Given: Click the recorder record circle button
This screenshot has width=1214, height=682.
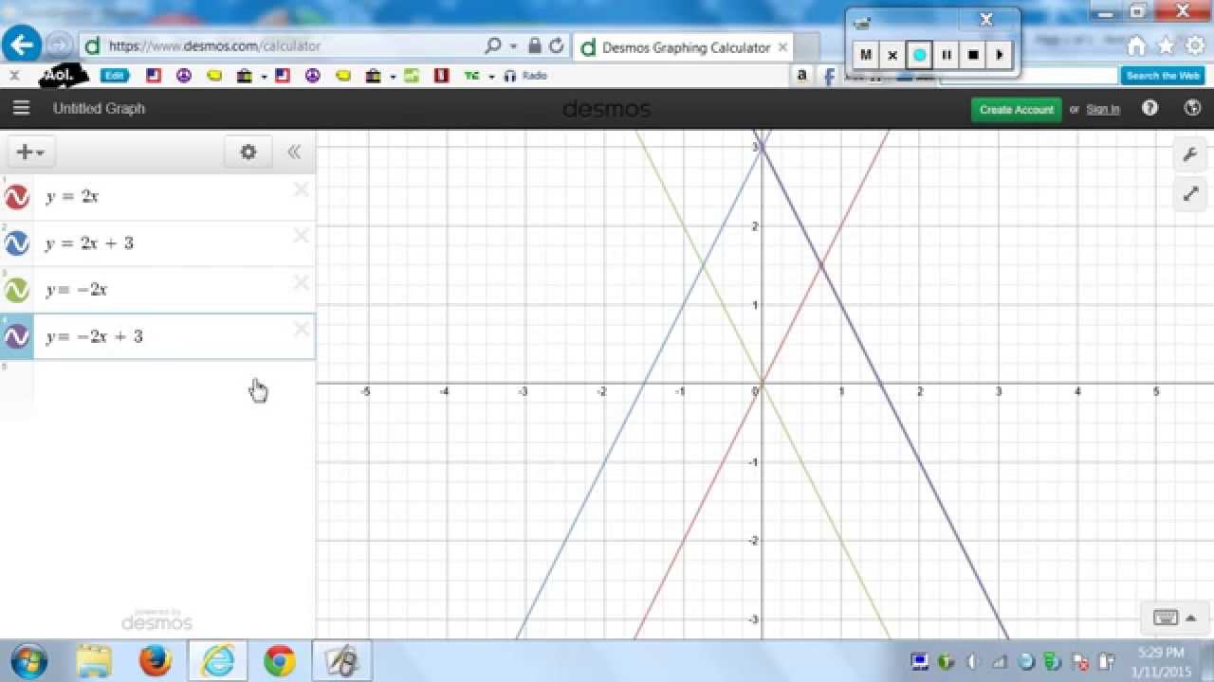Looking at the screenshot, I should point(919,55).
